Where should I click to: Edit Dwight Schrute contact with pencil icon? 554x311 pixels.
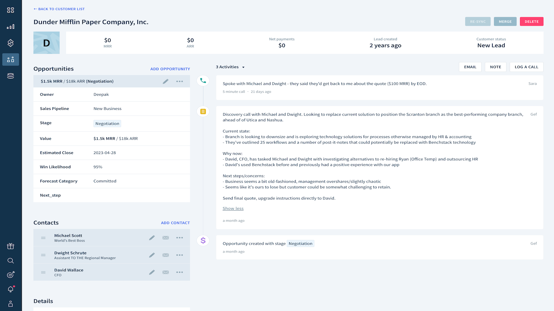(152, 255)
